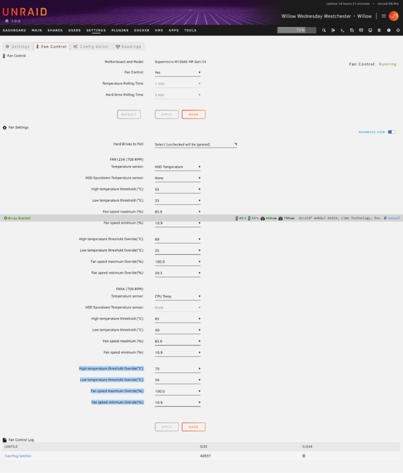This screenshot has width=403, height=473.
Task: Open the Docker menu
Action: click(x=141, y=30)
